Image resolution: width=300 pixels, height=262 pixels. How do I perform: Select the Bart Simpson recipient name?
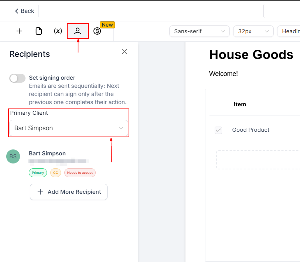tap(47, 154)
